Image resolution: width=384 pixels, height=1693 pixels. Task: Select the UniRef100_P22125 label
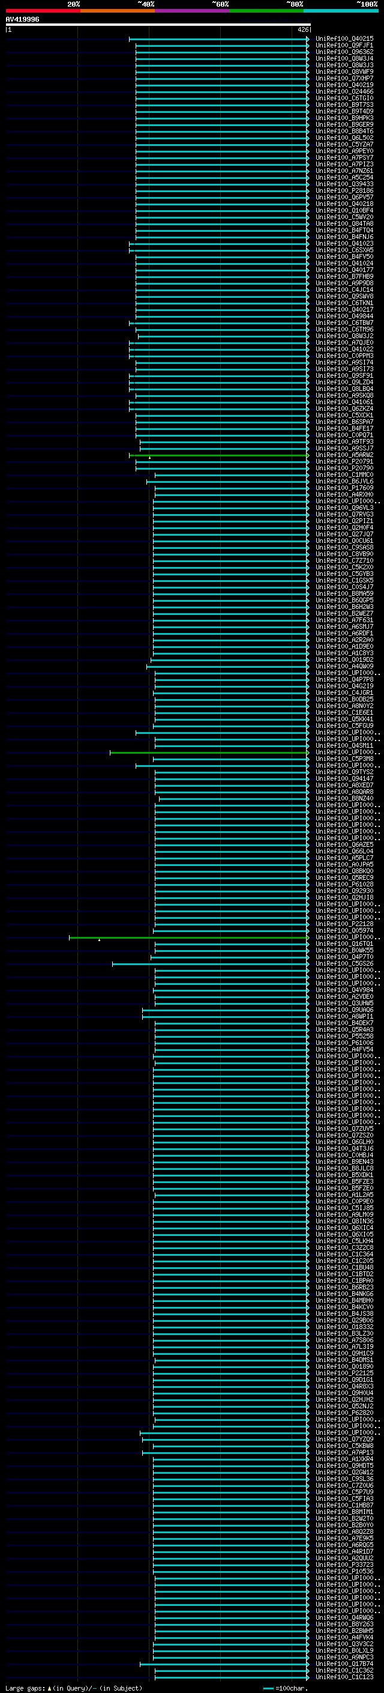click(344, 1373)
